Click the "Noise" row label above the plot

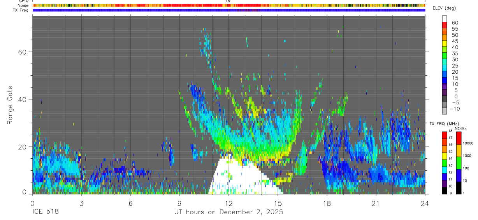click(24, 5)
